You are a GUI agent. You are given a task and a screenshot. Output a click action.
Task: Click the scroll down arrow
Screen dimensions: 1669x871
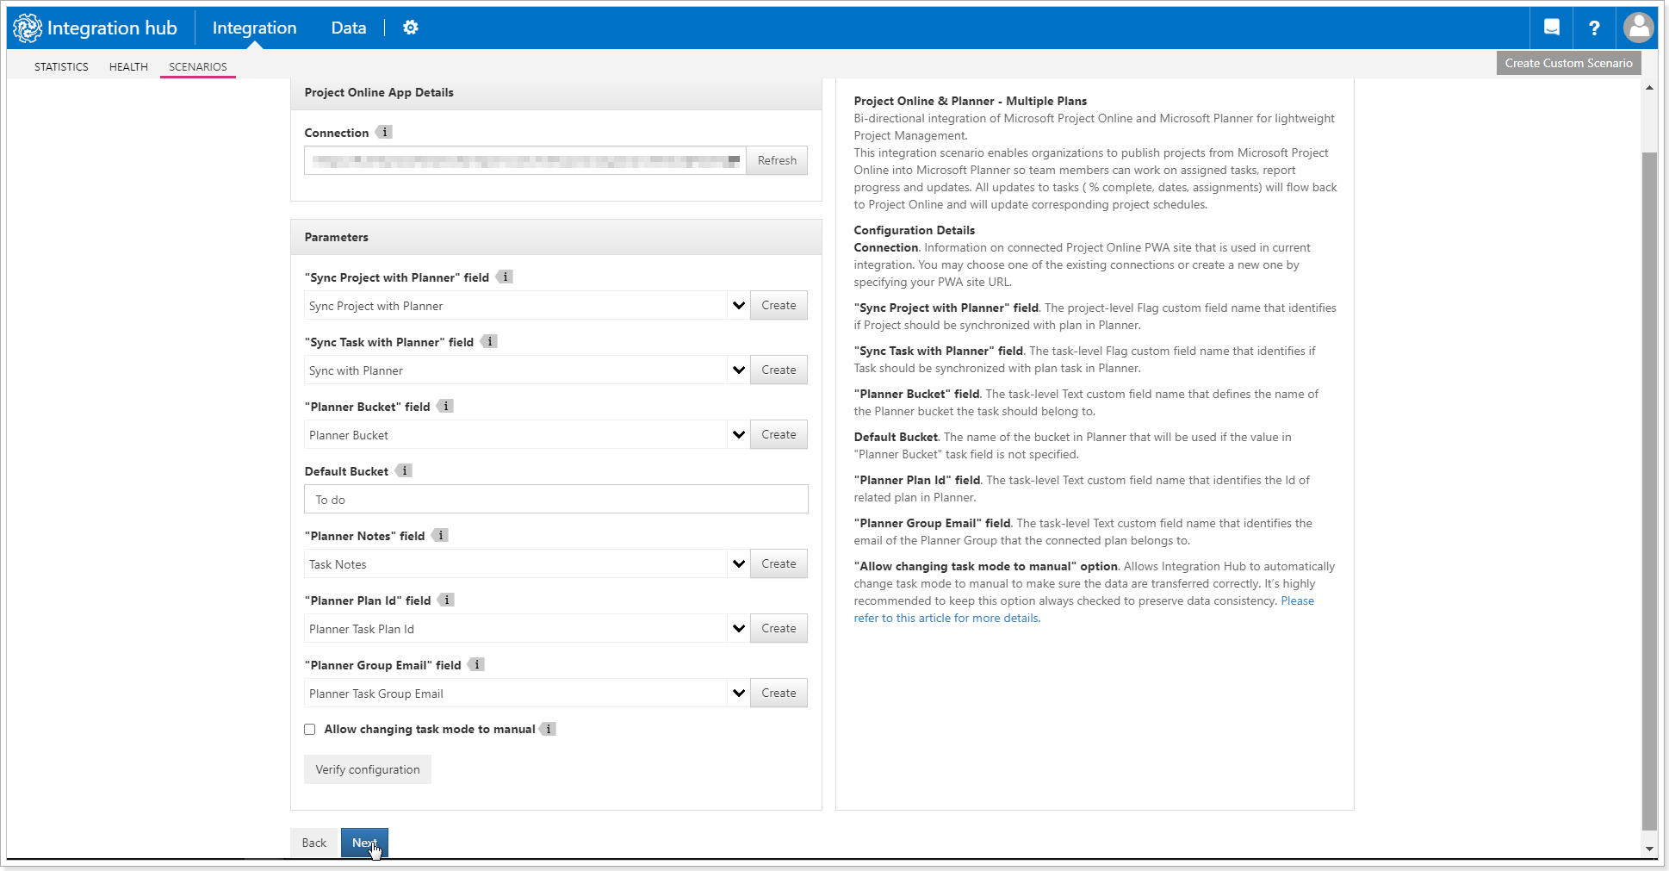(1649, 849)
